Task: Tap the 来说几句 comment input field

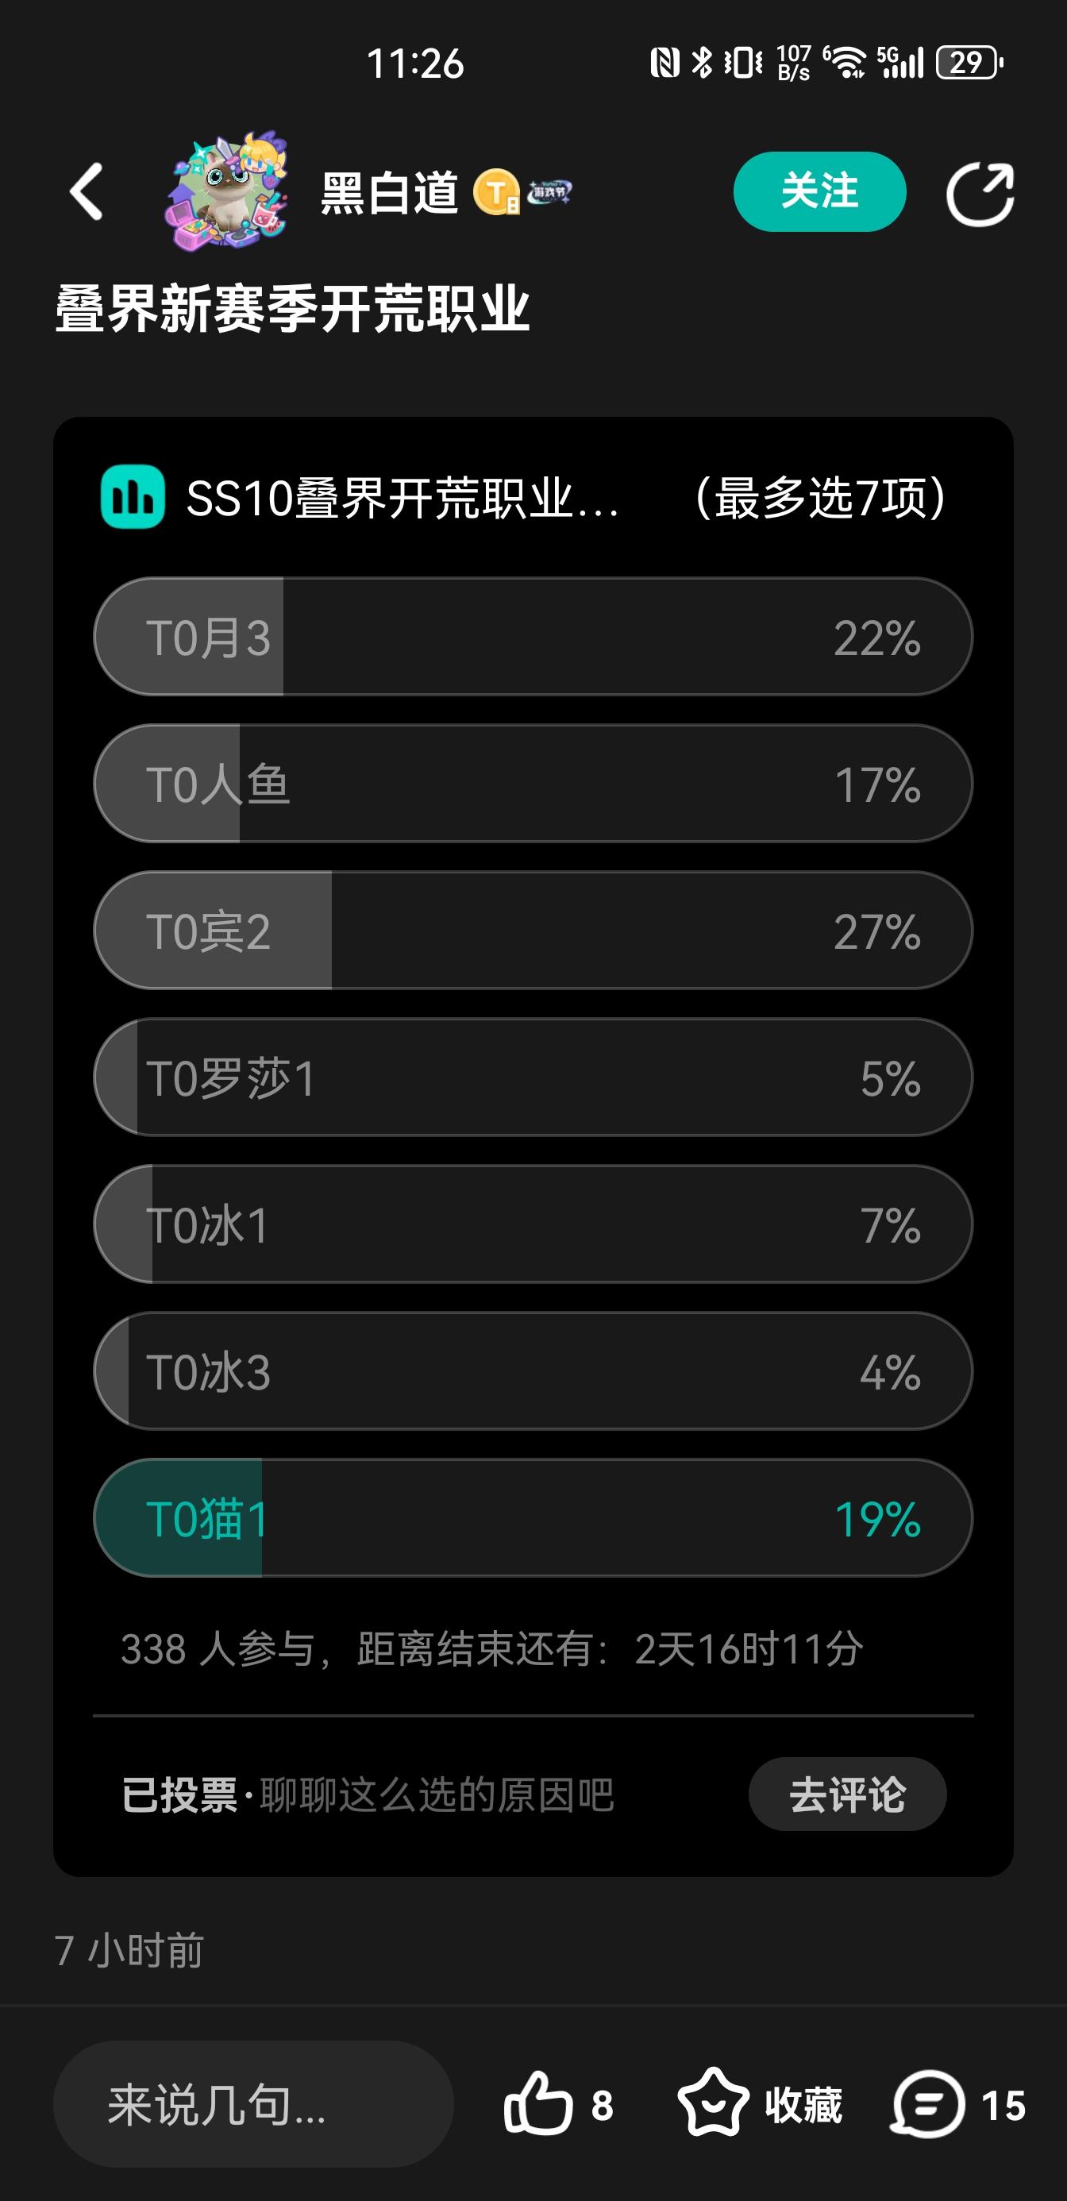Action: coord(253,2103)
